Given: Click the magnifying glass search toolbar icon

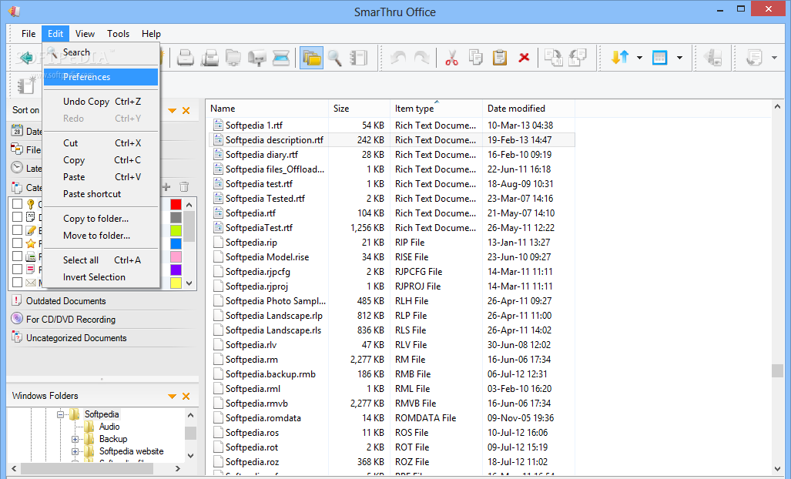Looking at the screenshot, I should point(335,58).
